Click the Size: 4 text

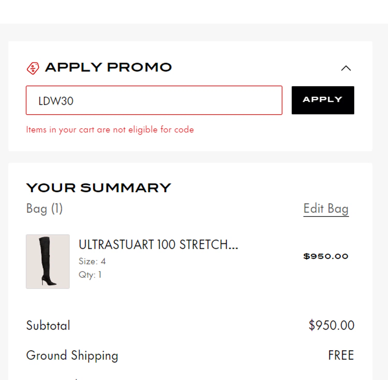(x=92, y=261)
